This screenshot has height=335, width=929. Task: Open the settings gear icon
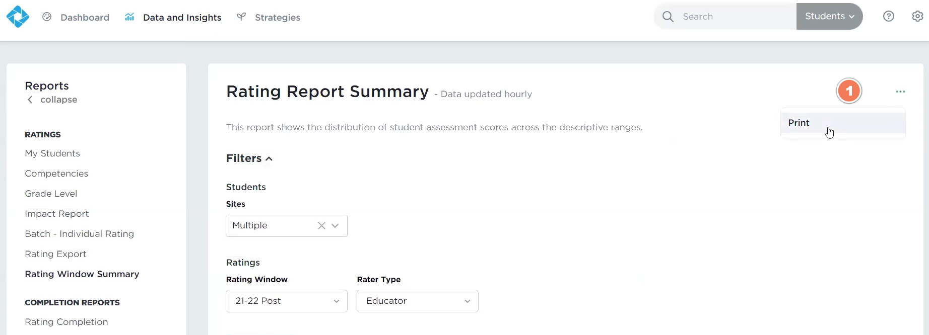[917, 17]
